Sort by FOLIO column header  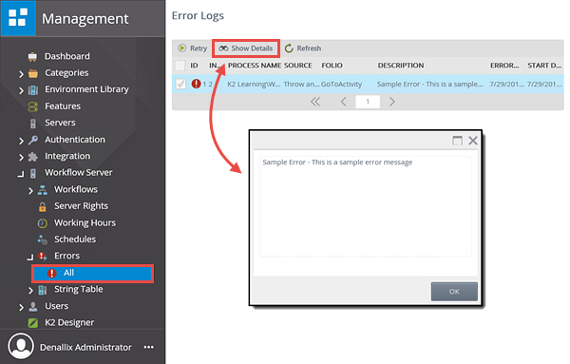point(332,66)
